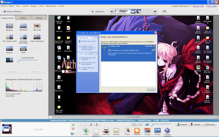
Task: Open the Tienda shop icon
Action: (127, 130)
